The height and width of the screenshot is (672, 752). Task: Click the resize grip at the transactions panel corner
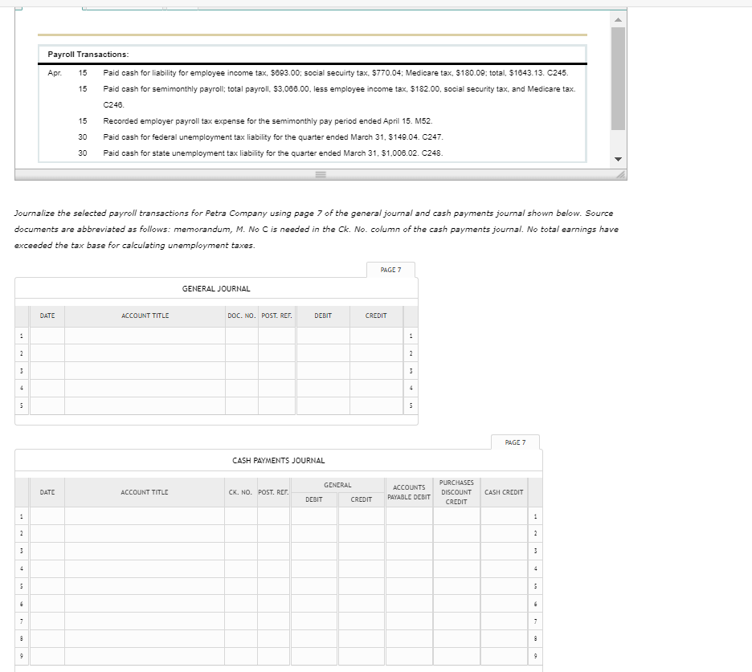[x=621, y=175]
